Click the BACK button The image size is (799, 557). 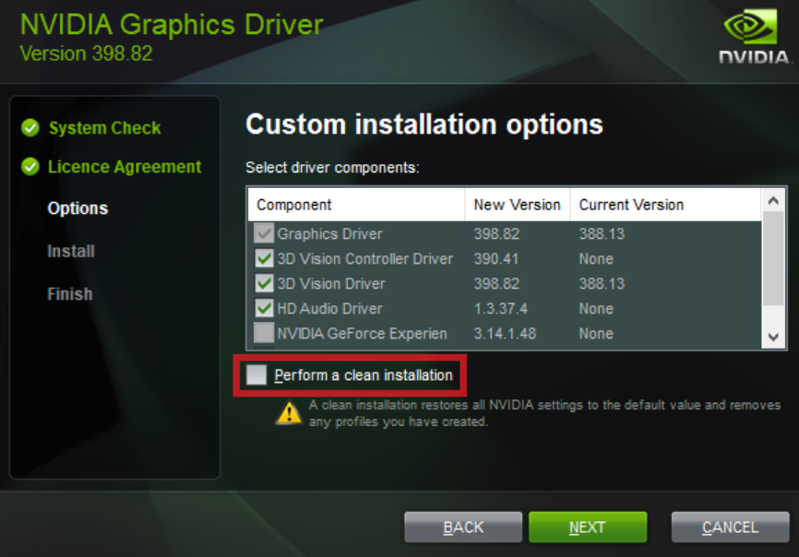(463, 527)
